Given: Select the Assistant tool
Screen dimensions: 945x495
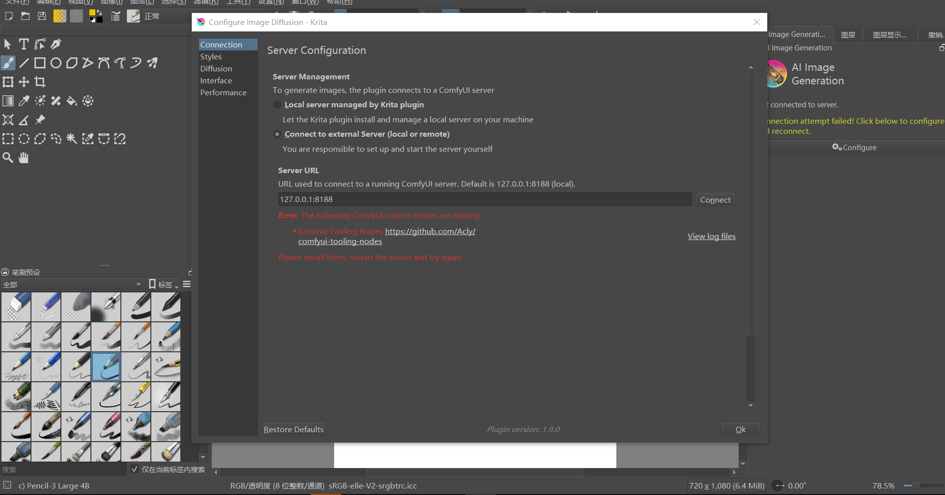Looking at the screenshot, I should [x=8, y=120].
